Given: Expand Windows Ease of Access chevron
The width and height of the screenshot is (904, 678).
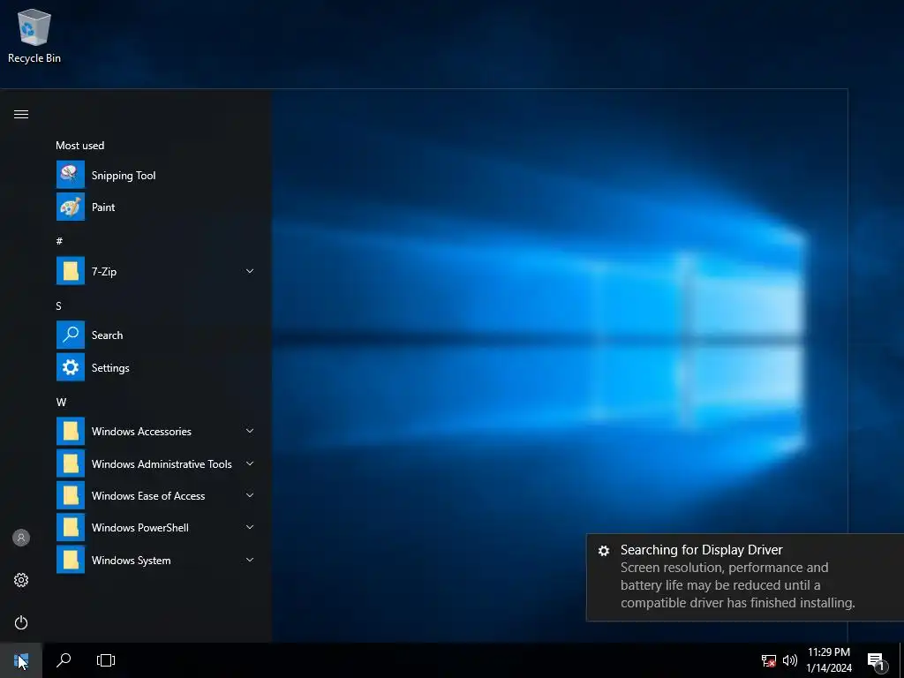Looking at the screenshot, I should pos(250,495).
